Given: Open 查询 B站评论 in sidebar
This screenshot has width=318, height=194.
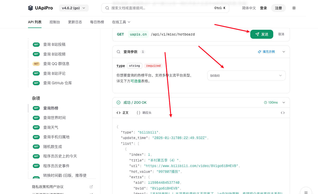Looking at the screenshot, I should [54, 73].
